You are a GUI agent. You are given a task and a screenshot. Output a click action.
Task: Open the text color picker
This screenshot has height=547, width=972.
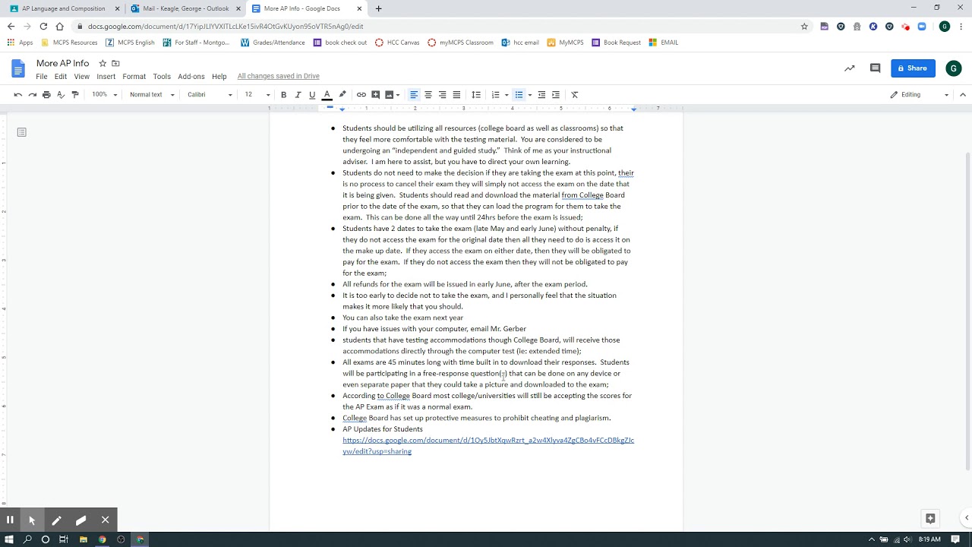point(327,94)
